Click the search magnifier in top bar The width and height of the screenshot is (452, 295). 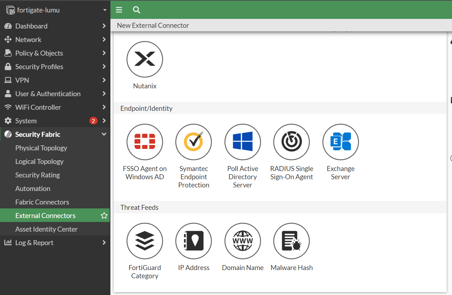tap(136, 10)
